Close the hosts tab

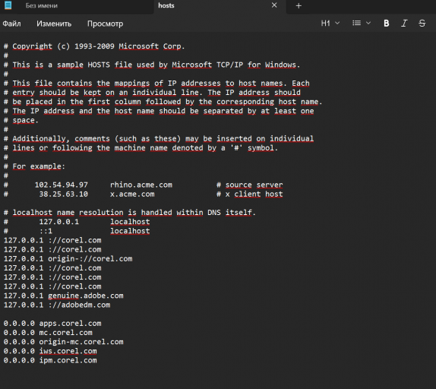(x=274, y=5)
